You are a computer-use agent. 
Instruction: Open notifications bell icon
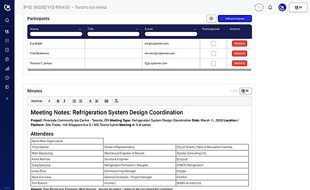click(x=270, y=8)
